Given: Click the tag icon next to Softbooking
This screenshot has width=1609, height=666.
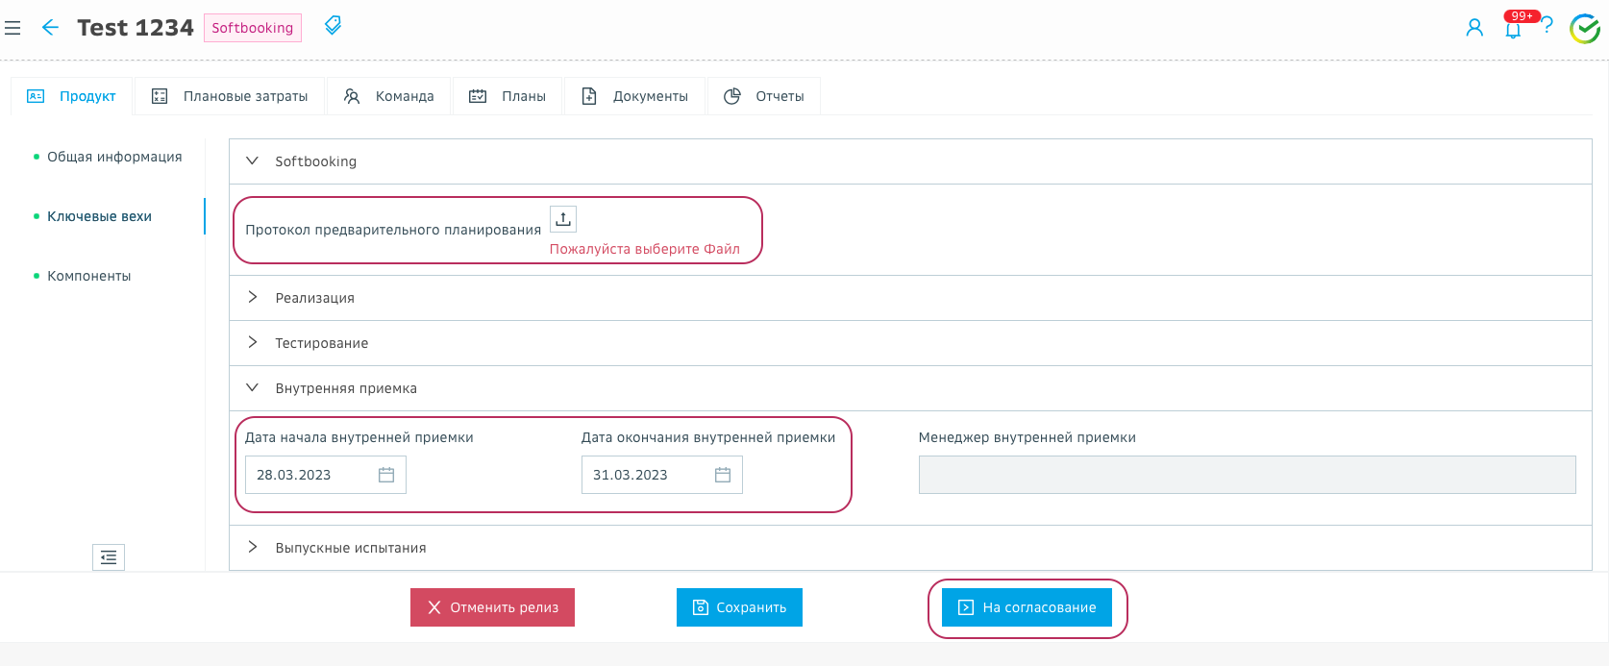Looking at the screenshot, I should (x=333, y=26).
